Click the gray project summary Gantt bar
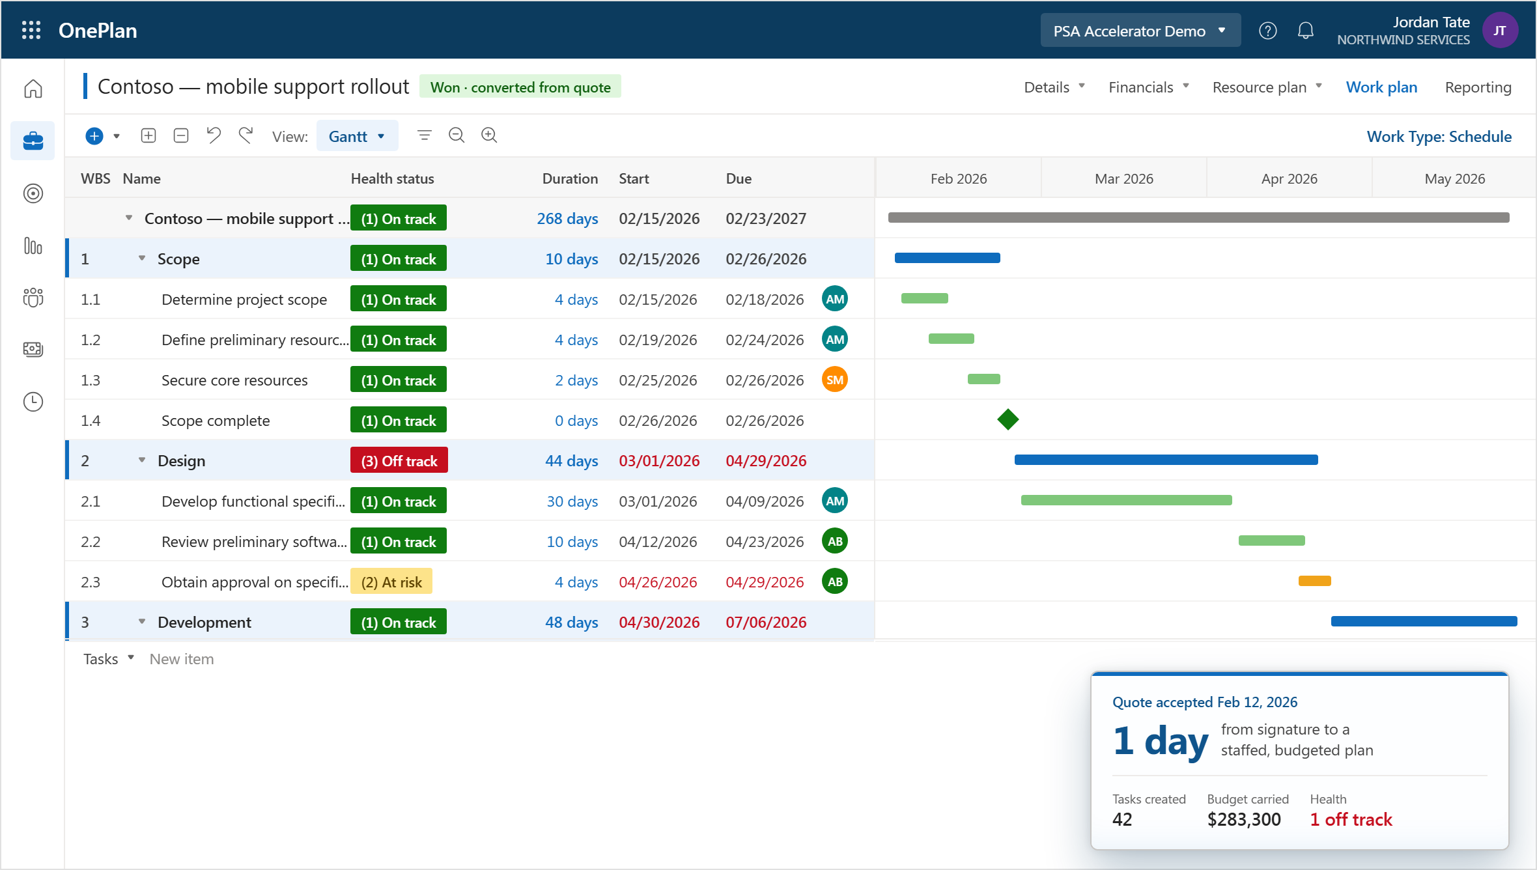 (1198, 218)
